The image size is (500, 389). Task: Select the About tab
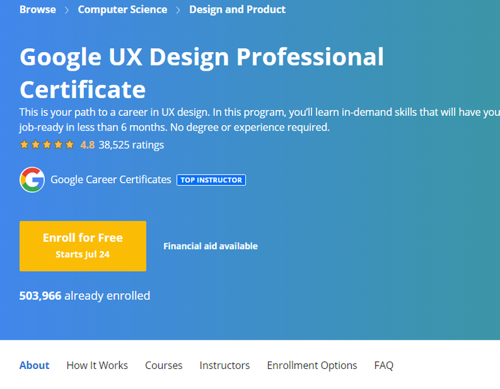click(x=35, y=365)
